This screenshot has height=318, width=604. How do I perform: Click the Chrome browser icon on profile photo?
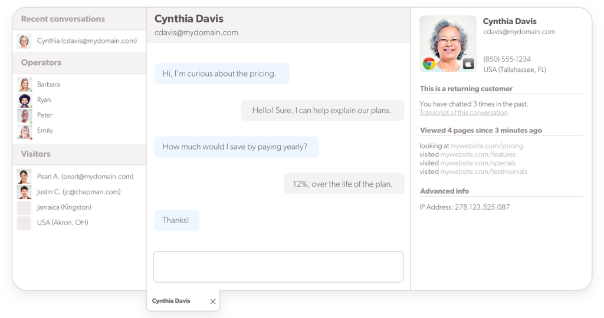(429, 64)
